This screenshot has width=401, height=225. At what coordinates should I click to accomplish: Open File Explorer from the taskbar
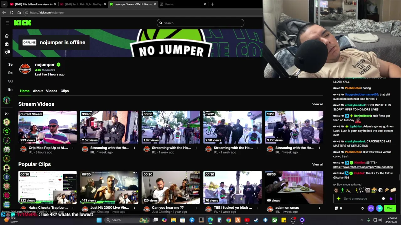pos(174,220)
